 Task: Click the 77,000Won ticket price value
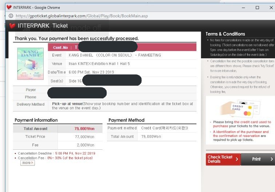pyautogui.click(x=84, y=137)
